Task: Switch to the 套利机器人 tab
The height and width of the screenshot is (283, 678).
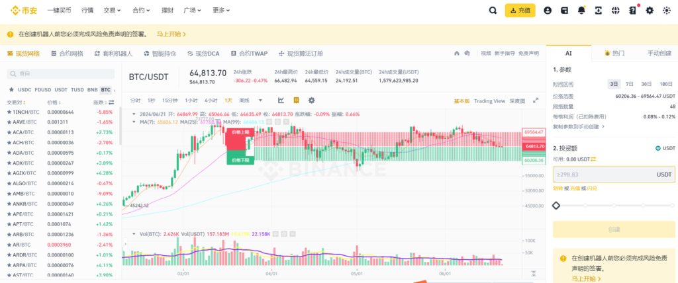Action: pyautogui.click(x=113, y=54)
